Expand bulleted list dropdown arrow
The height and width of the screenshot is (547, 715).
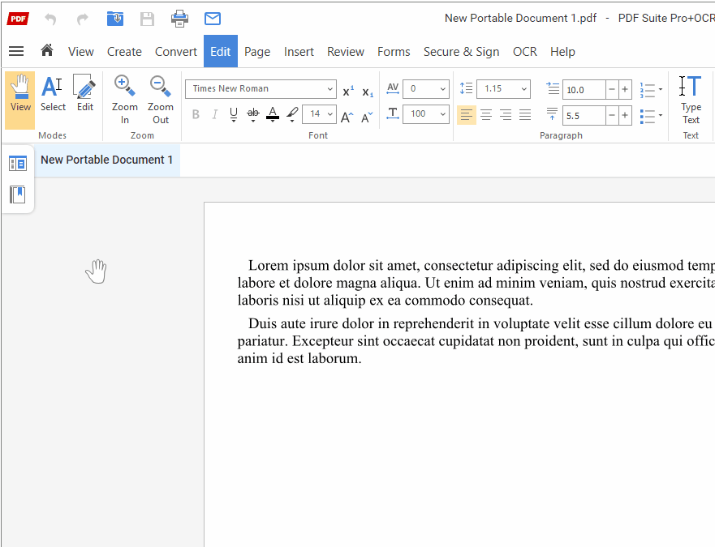[x=661, y=115]
